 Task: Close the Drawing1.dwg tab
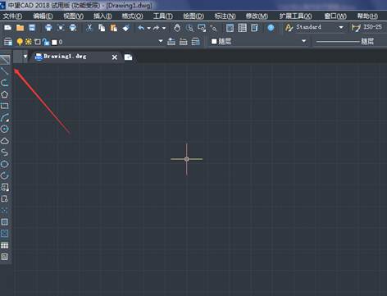115,57
